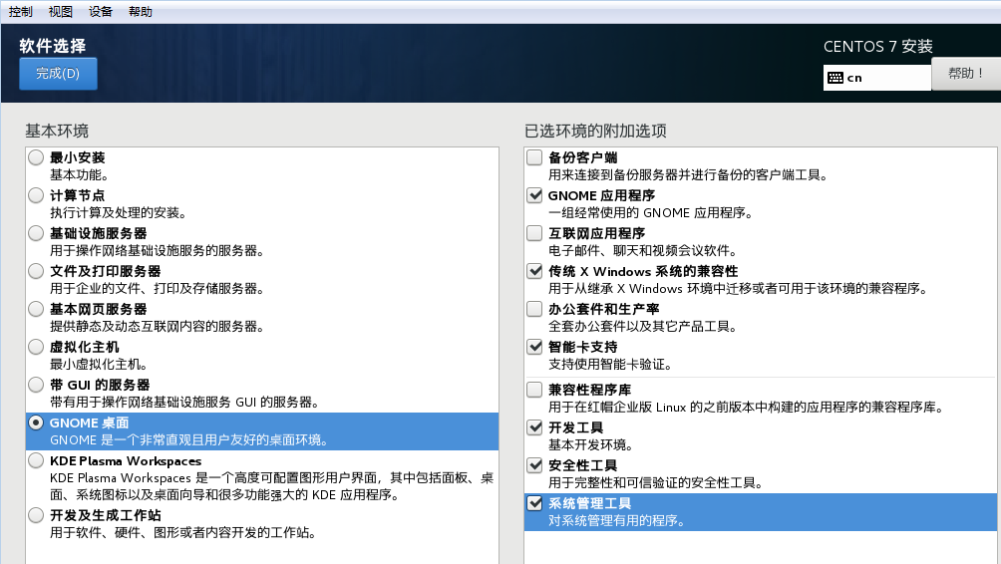Click the text 基本开发环境。
This screenshot has width=1001, height=564.
[591, 444]
